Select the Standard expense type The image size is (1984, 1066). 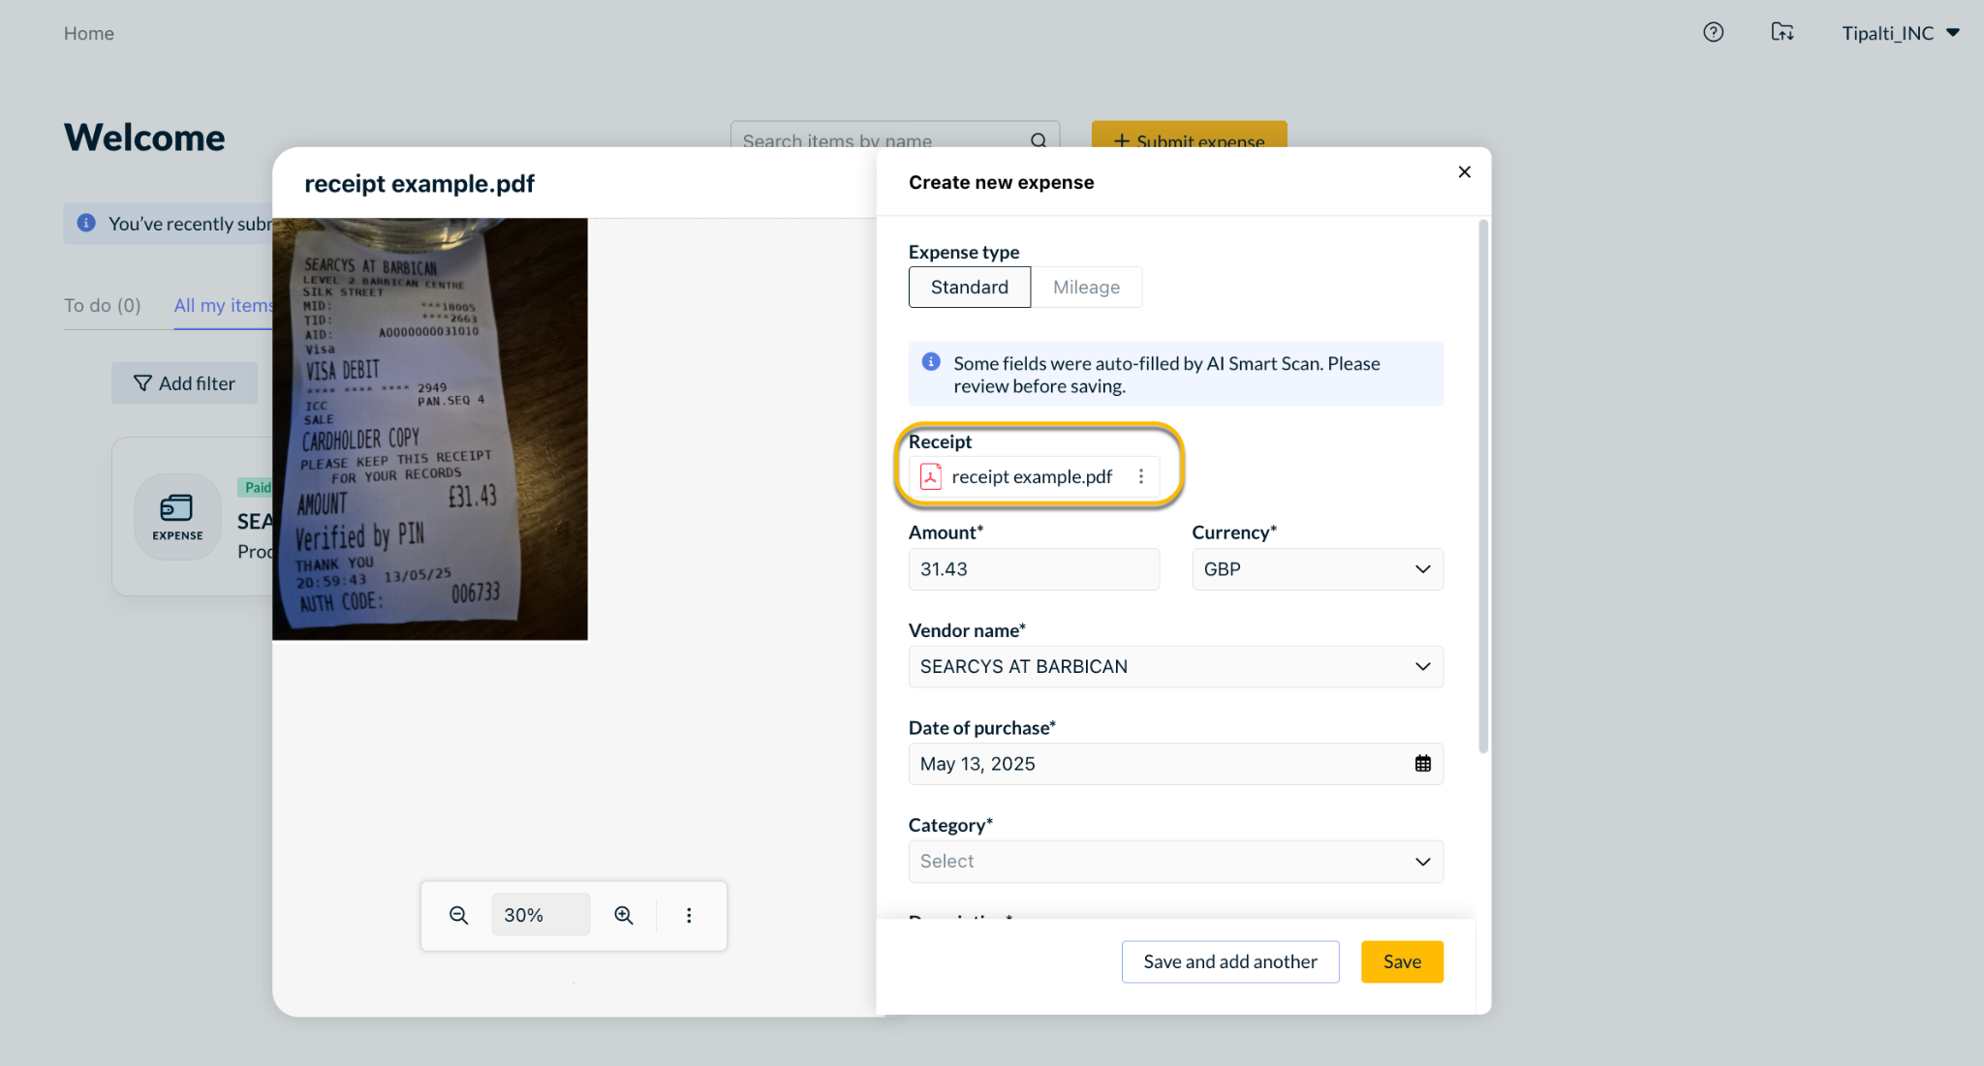[x=969, y=288]
